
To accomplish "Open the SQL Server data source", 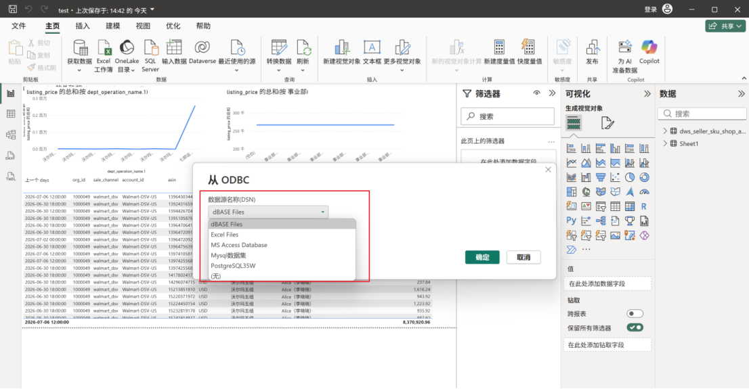I will (150, 56).
